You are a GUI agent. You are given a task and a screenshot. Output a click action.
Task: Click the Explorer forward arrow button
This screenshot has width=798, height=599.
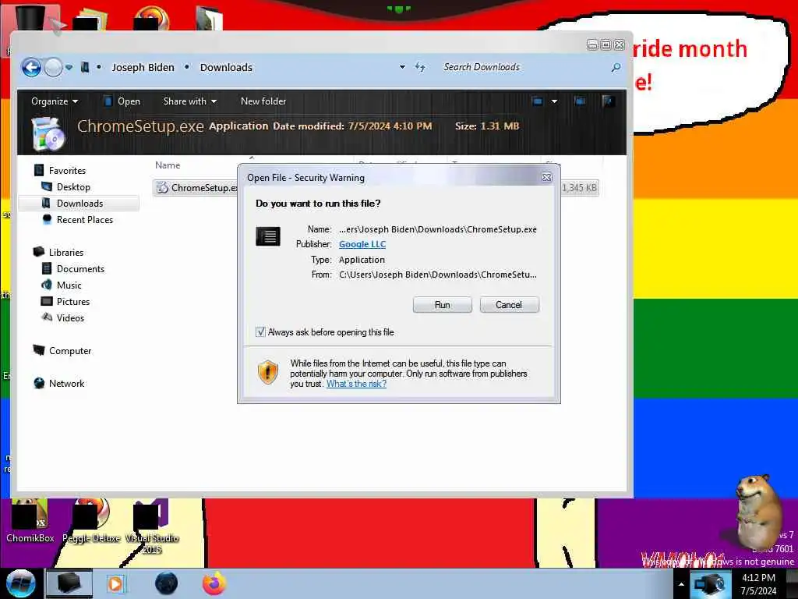[53, 67]
